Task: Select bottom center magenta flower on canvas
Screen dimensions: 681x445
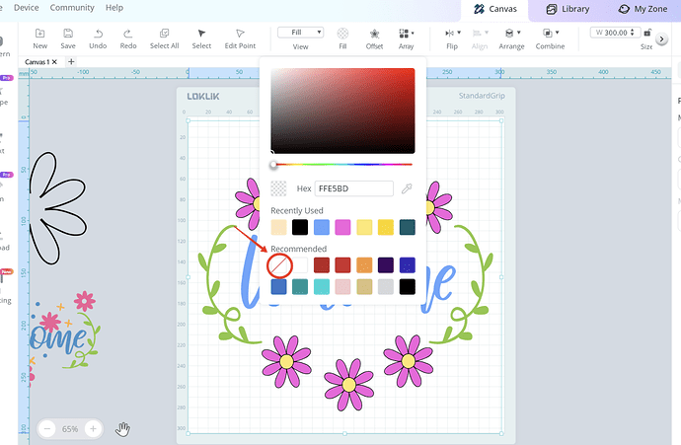Action: [348, 385]
